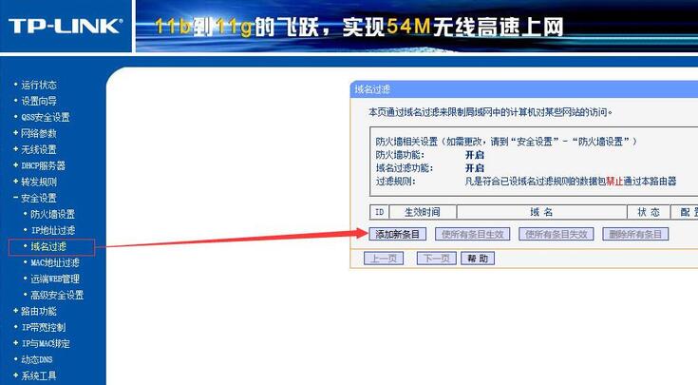Click the 状态 column header
The width and height of the screenshot is (698, 385).
(648, 212)
